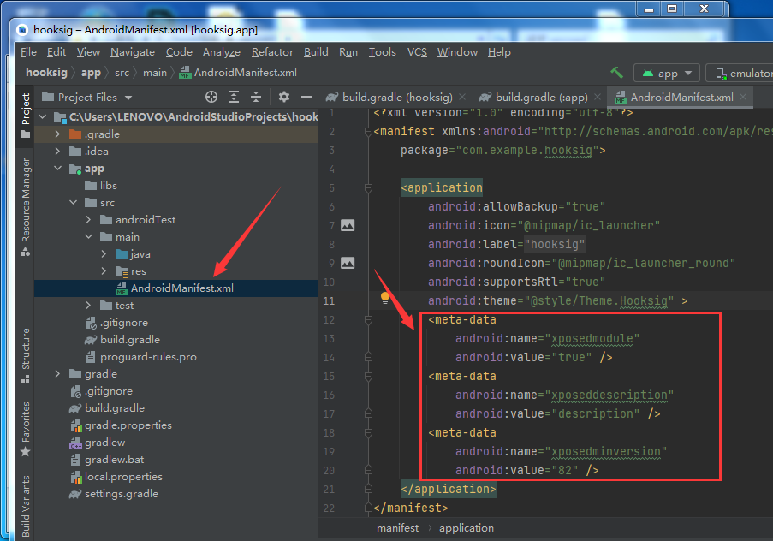Viewport: 773px width, 541px height.
Task: Open the app run configuration dropdown
Action: tap(667, 74)
